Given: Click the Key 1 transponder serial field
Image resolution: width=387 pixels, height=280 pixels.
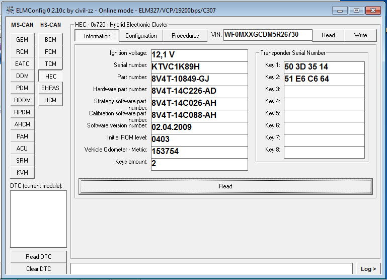Looking at the screenshot, I should click(x=324, y=67).
